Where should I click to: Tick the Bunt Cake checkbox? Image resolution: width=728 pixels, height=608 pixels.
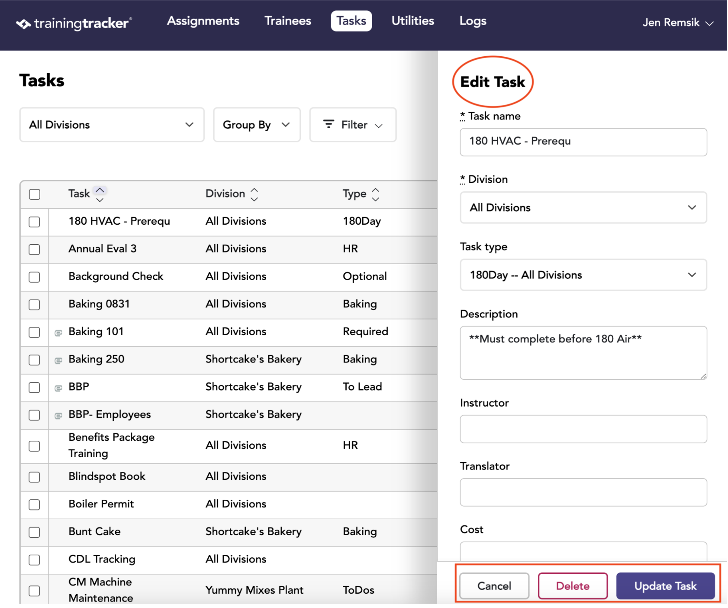pyautogui.click(x=34, y=532)
